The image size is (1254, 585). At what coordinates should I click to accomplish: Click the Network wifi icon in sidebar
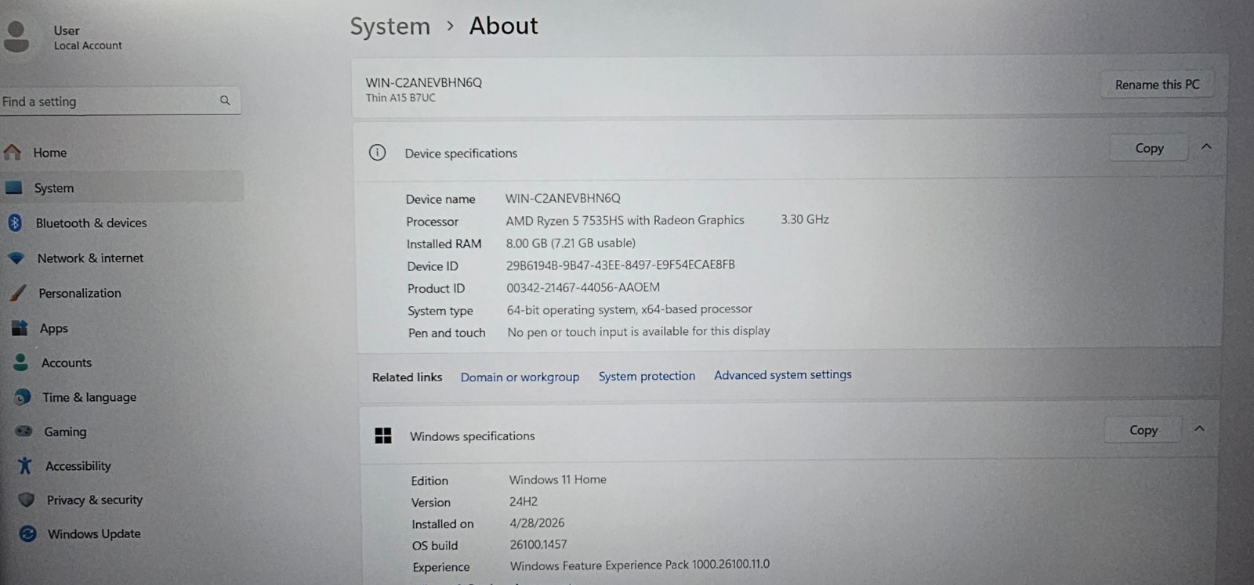[x=16, y=258]
